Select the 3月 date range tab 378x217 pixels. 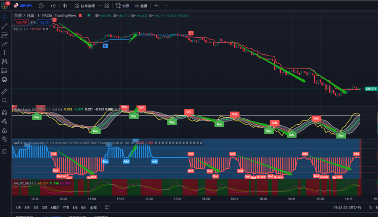point(44,208)
